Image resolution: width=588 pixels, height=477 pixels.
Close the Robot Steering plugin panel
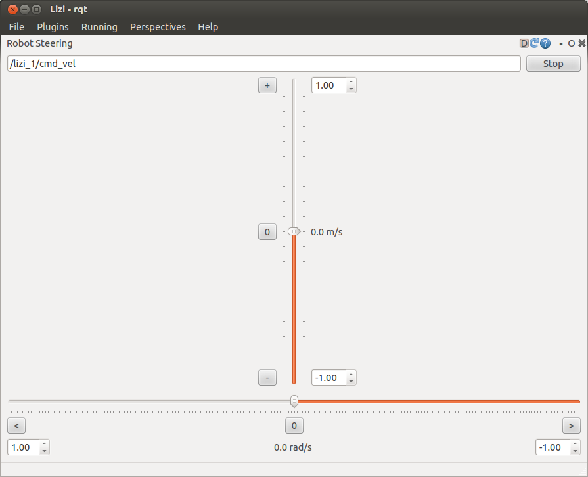coord(581,43)
